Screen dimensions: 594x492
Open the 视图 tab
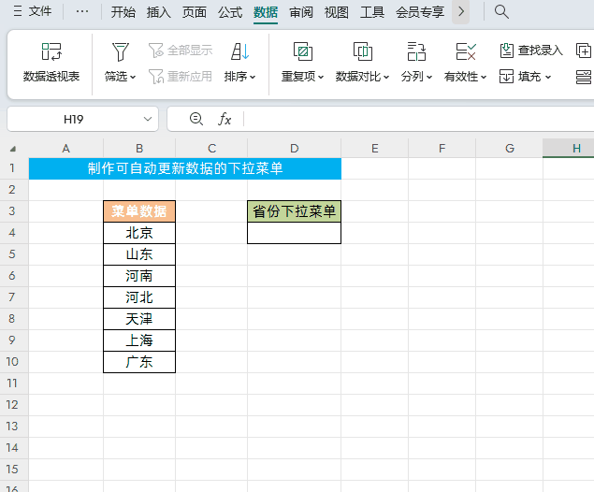337,12
